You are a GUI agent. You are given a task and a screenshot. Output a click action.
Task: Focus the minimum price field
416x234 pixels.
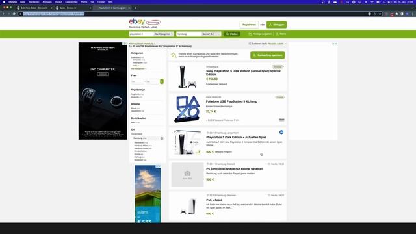pyautogui.click(x=137, y=81)
